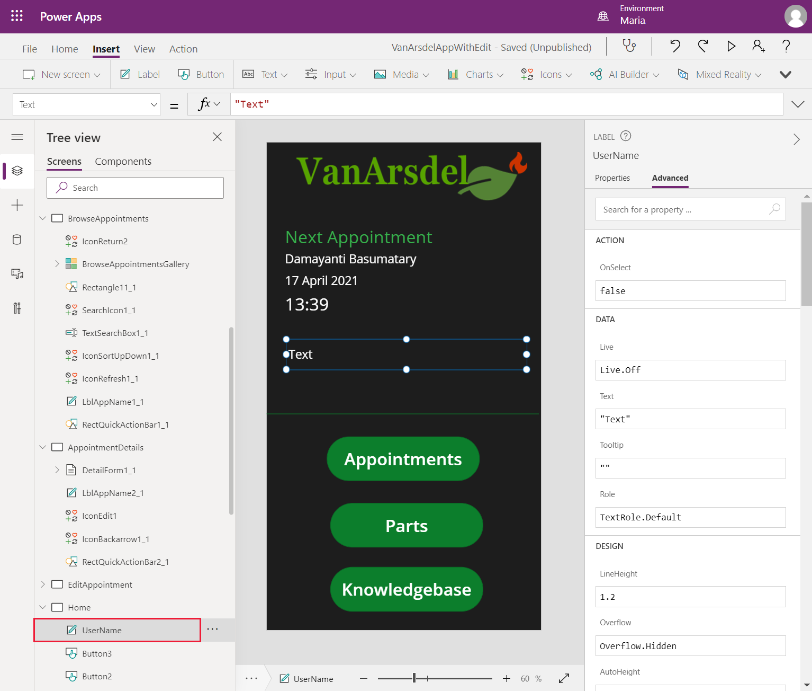Insert a Label control
This screenshot has width=812, height=691.
point(140,74)
